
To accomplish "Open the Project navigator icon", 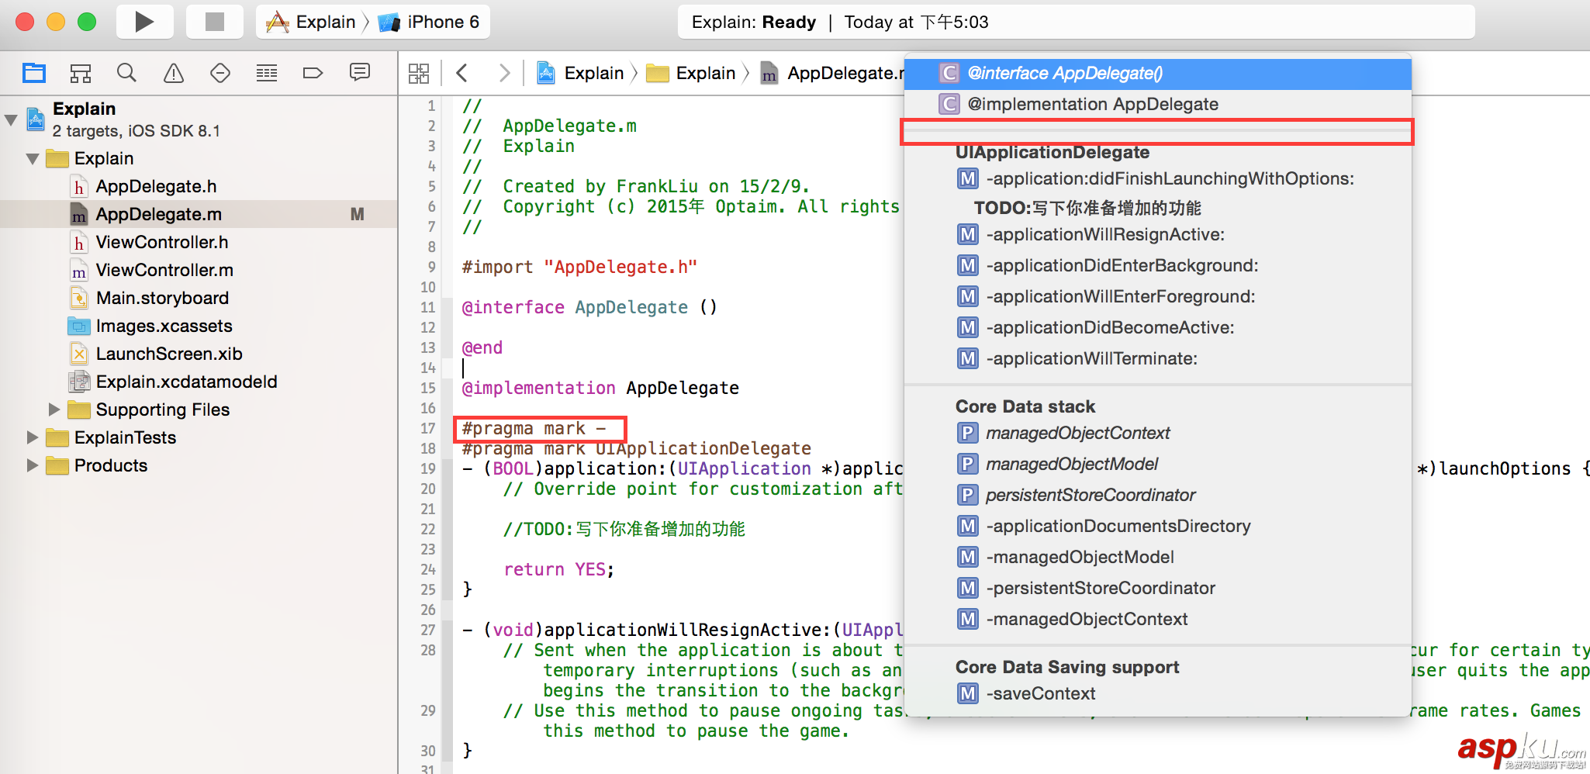I will pos(34,73).
